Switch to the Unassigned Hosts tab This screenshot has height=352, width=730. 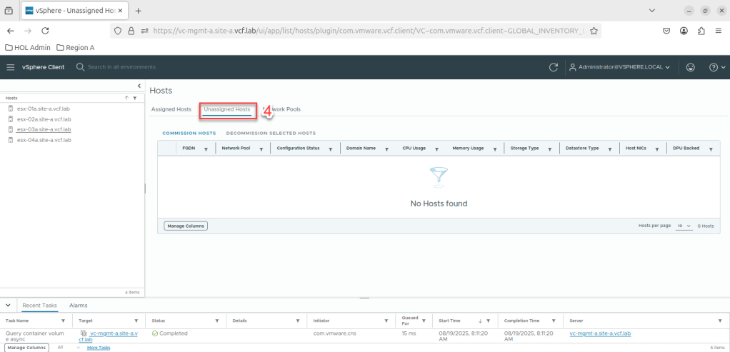click(227, 109)
